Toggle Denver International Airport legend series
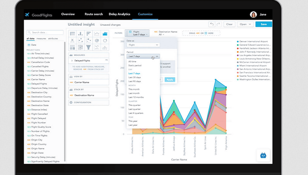This screenshot has height=175, width=308. pos(253,42)
